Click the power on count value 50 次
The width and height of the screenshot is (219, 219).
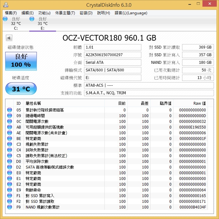tap(198, 70)
